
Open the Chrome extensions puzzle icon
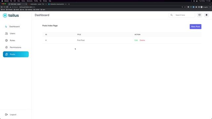[196, 7]
